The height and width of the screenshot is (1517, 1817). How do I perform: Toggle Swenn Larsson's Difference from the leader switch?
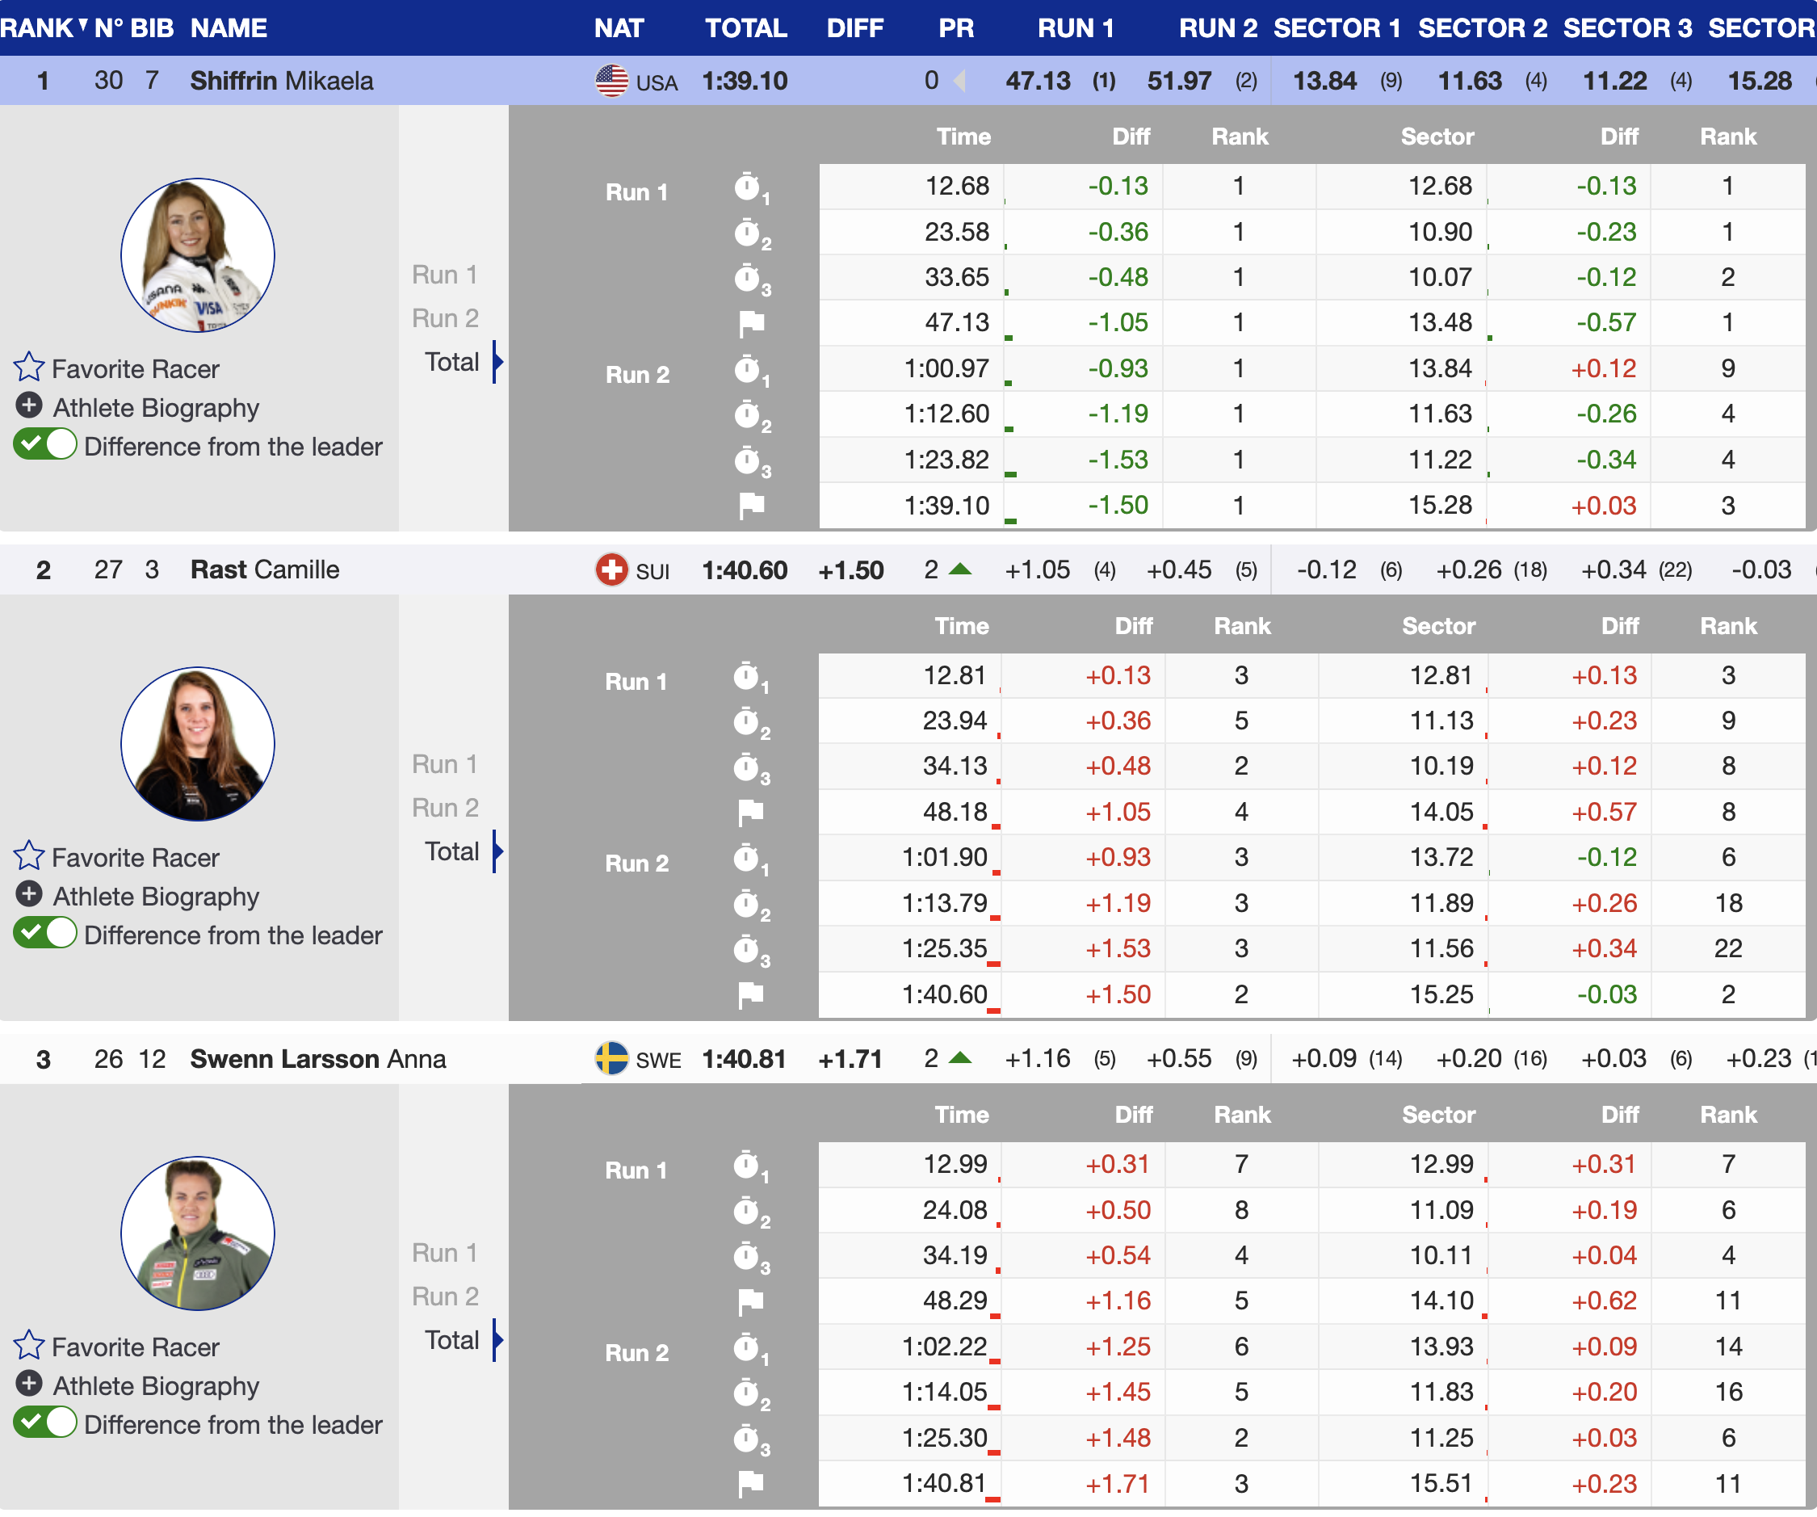coord(45,1423)
